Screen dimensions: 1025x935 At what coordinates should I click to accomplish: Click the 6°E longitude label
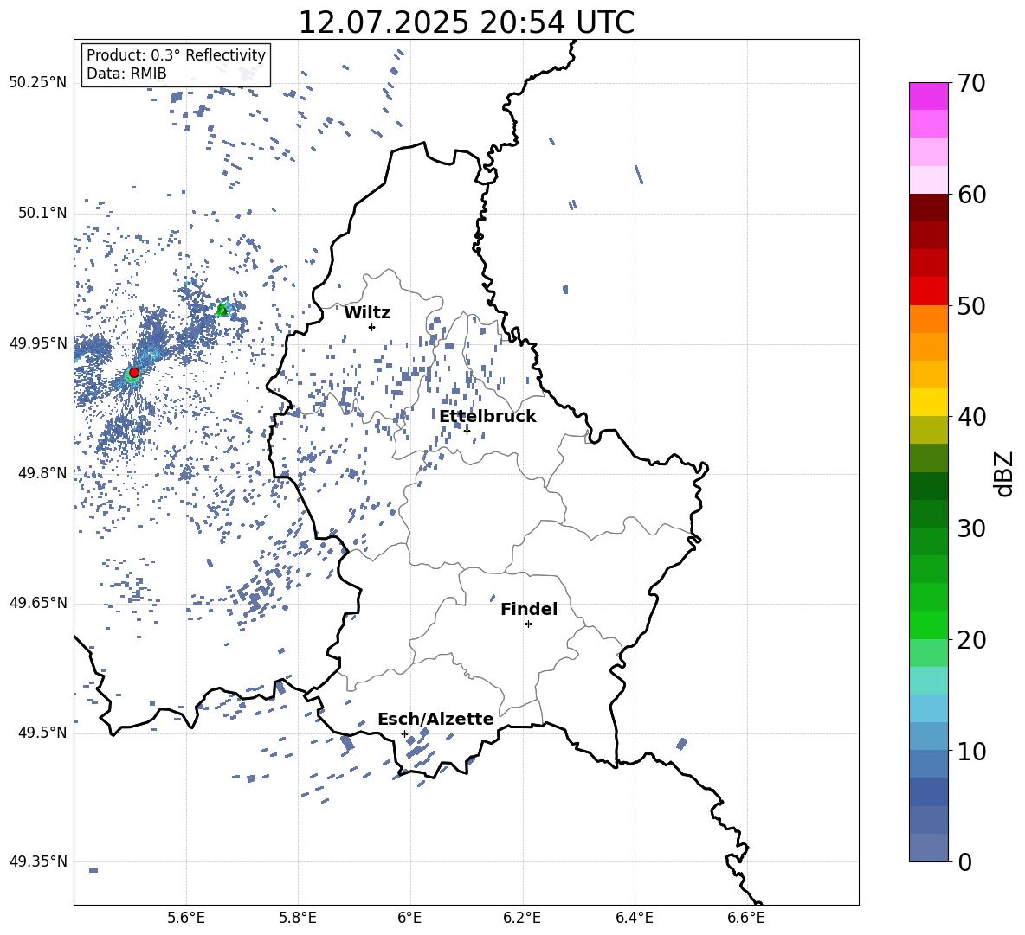[x=409, y=918]
